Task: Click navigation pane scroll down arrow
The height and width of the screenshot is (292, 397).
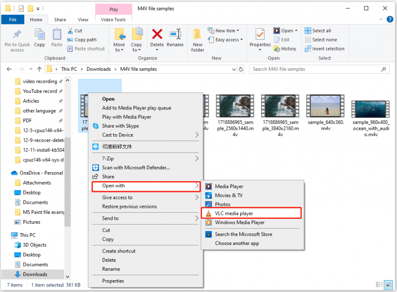Action: click(x=67, y=277)
